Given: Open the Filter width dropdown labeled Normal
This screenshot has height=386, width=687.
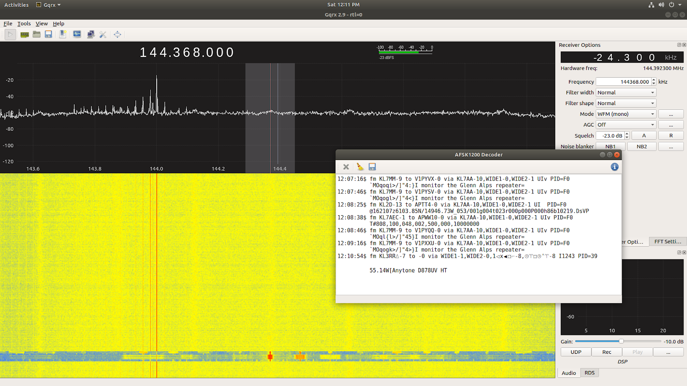Looking at the screenshot, I should [625, 92].
